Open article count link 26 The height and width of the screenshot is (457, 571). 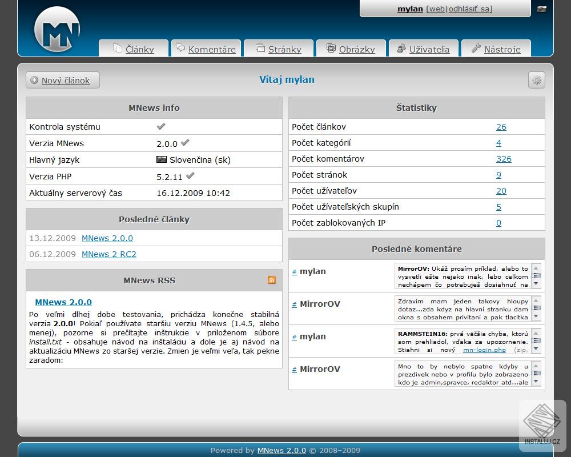[x=501, y=127]
